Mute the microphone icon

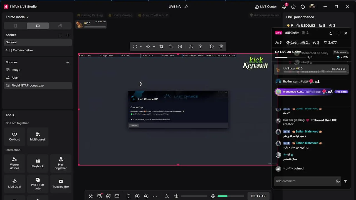pos(213,196)
